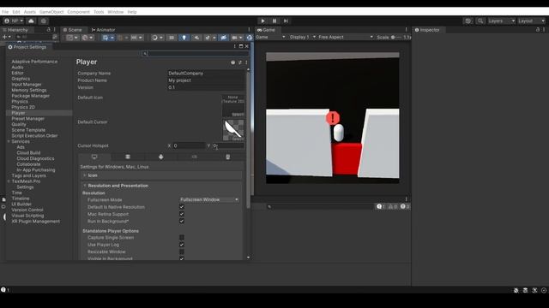The width and height of the screenshot is (549, 308).
Task: Collapse Resolution and Presentation section
Action: tap(161, 186)
